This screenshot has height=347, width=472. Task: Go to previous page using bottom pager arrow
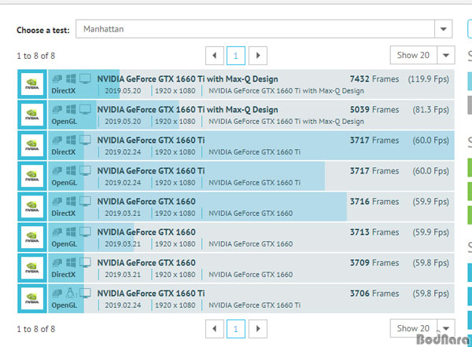click(215, 329)
